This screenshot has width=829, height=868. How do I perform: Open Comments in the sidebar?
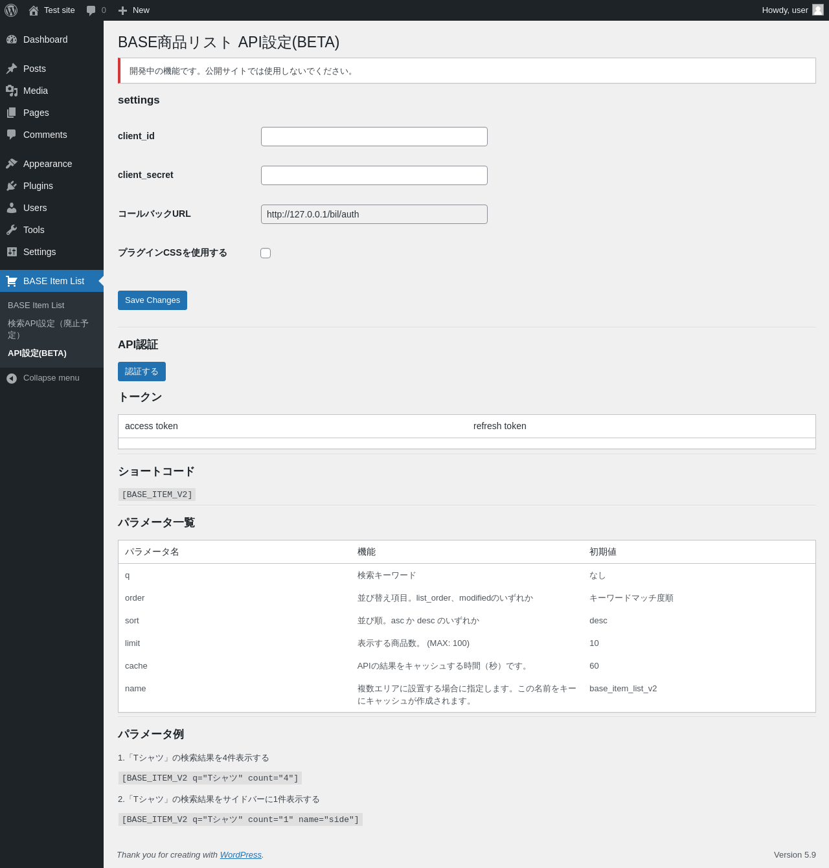52,135
